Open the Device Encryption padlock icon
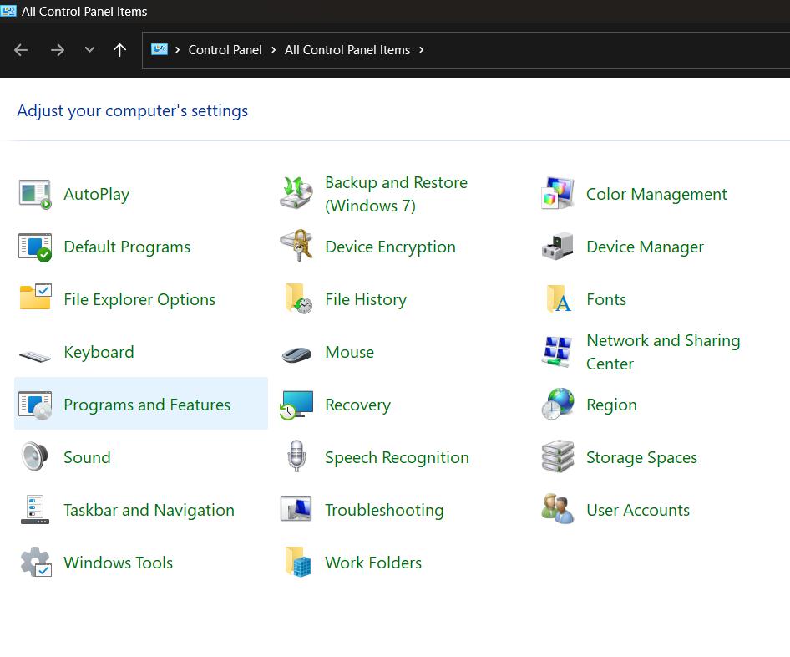 [296, 246]
